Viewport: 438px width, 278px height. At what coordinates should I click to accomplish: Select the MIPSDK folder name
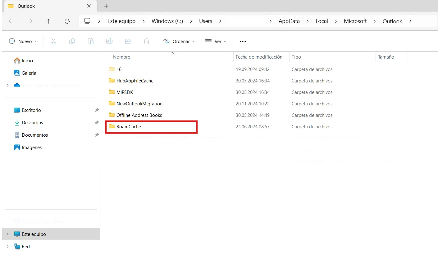click(125, 92)
